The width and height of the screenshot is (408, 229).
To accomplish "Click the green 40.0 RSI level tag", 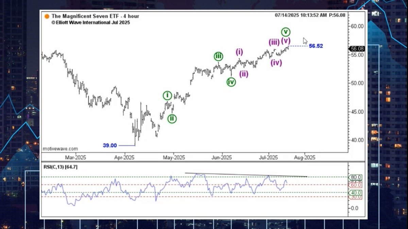I will pyautogui.click(x=356, y=193).
